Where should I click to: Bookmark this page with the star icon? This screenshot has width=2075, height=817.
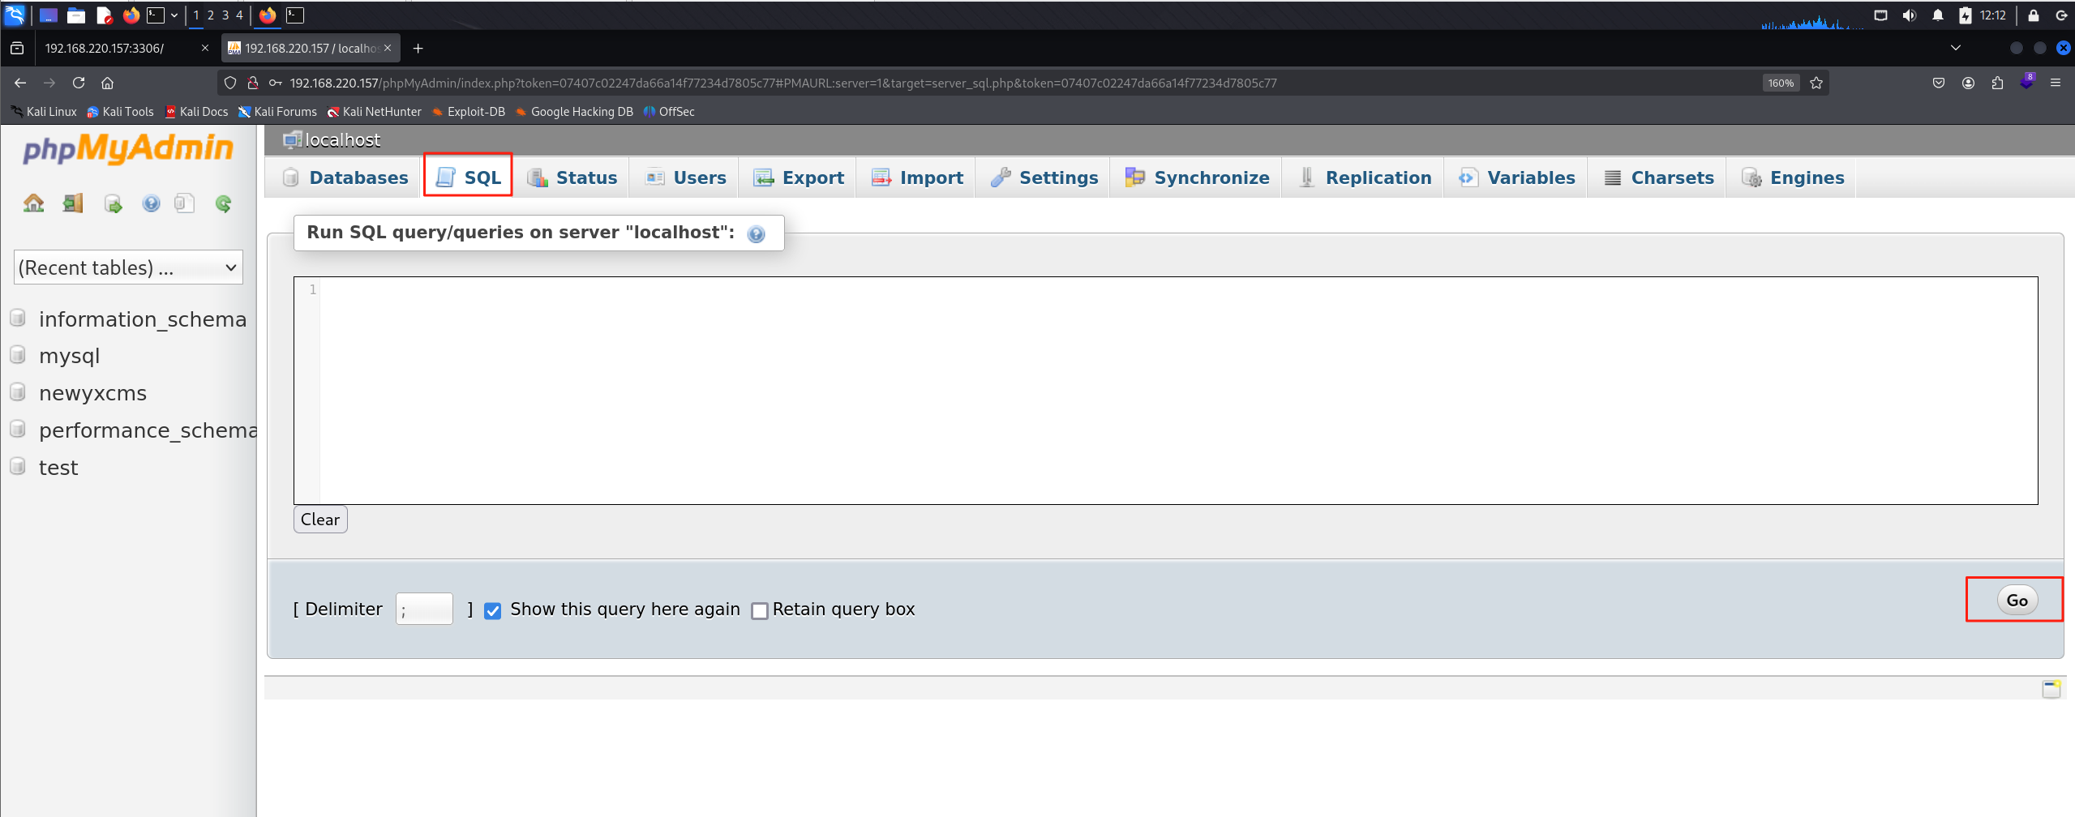click(x=1816, y=83)
